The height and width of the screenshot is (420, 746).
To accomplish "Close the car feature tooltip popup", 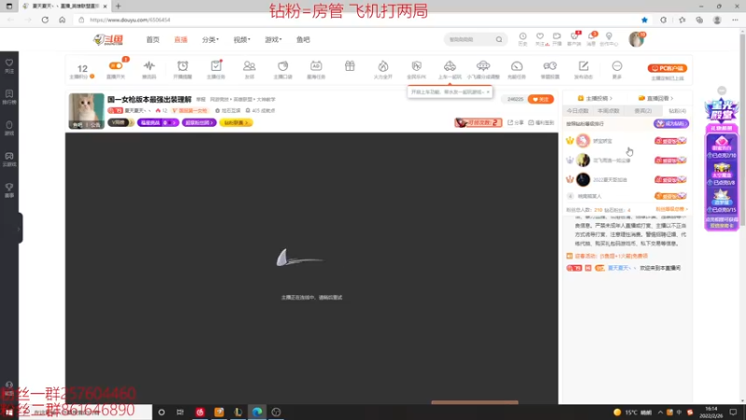I will coord(488,91).
